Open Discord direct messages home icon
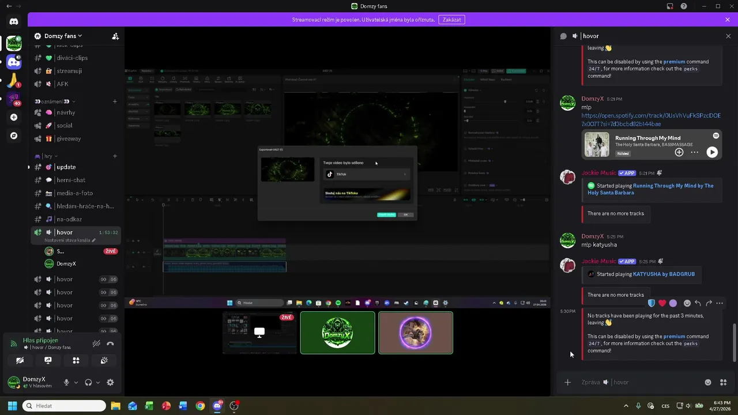738x415 pixels. click(x=14, y=21)
